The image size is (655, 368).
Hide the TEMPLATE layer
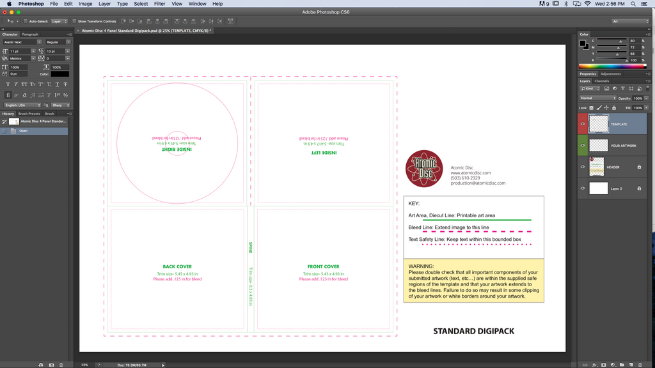click(x=583, y=124)
